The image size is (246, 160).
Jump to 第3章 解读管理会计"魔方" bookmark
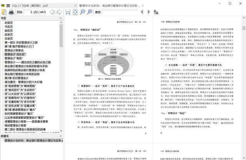point(20,109)
